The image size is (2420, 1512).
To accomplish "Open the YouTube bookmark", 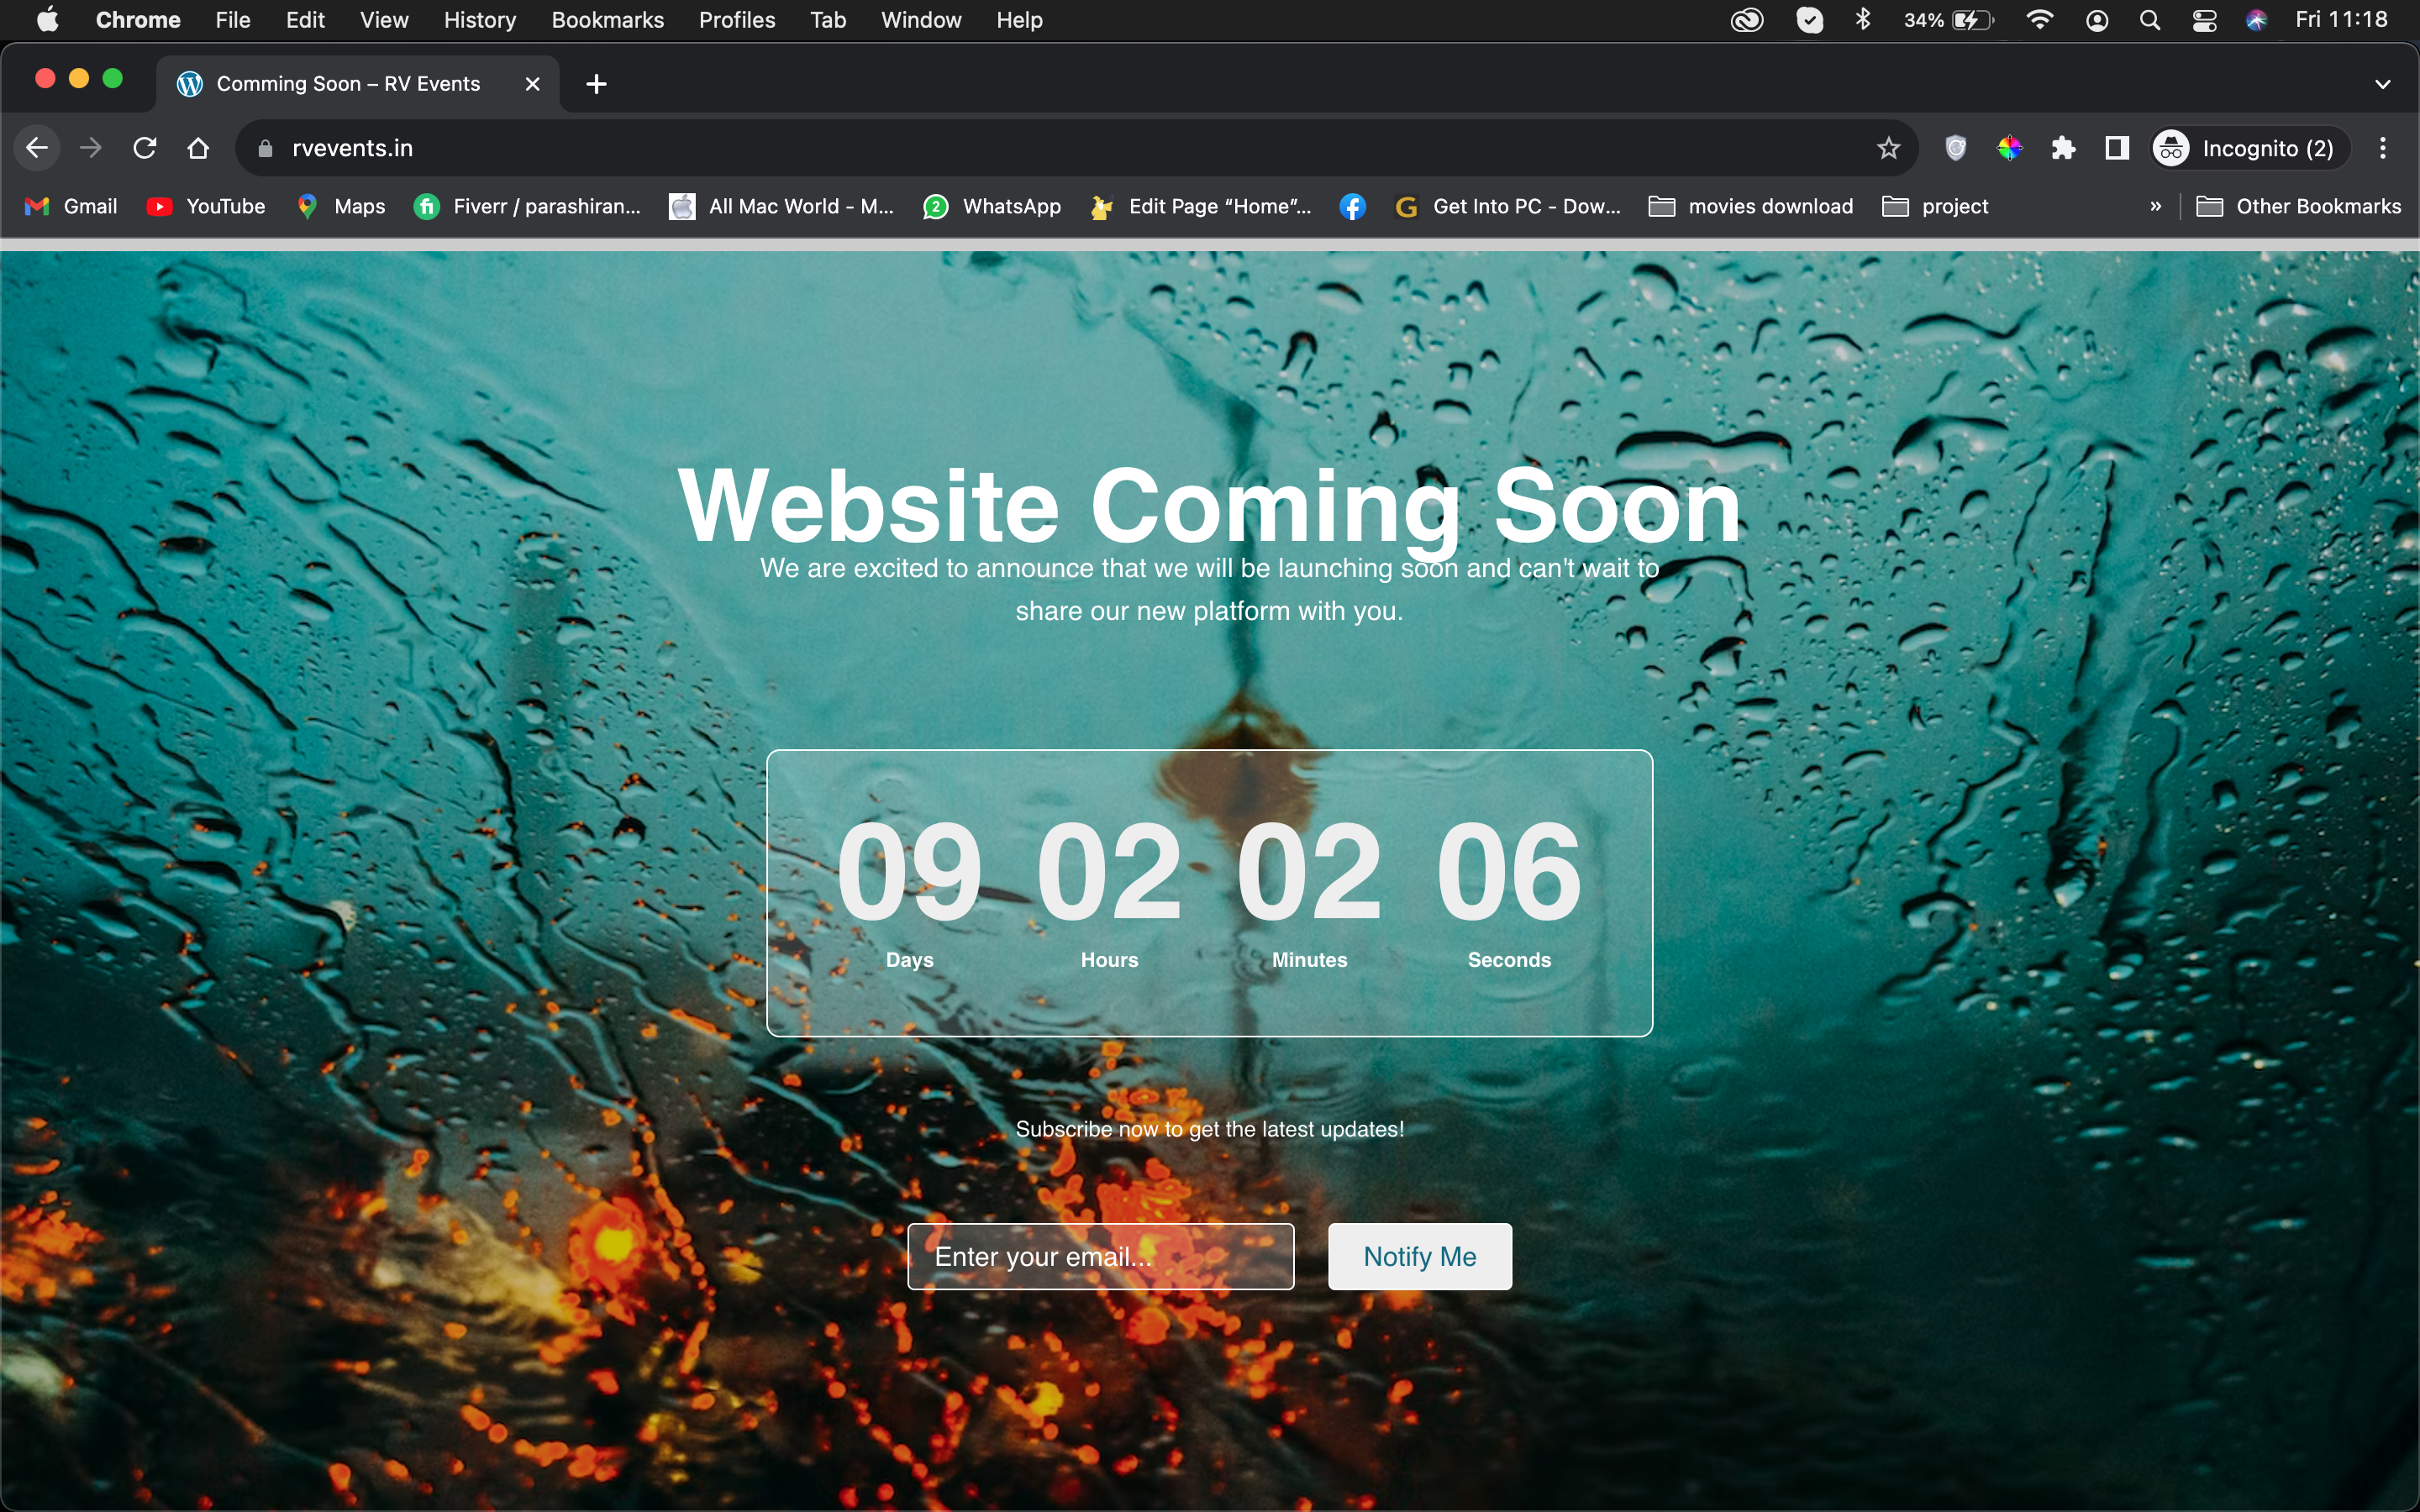I will click(x=206, y=206).
